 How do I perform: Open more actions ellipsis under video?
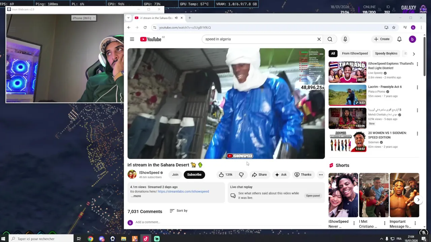pos(321,174)
